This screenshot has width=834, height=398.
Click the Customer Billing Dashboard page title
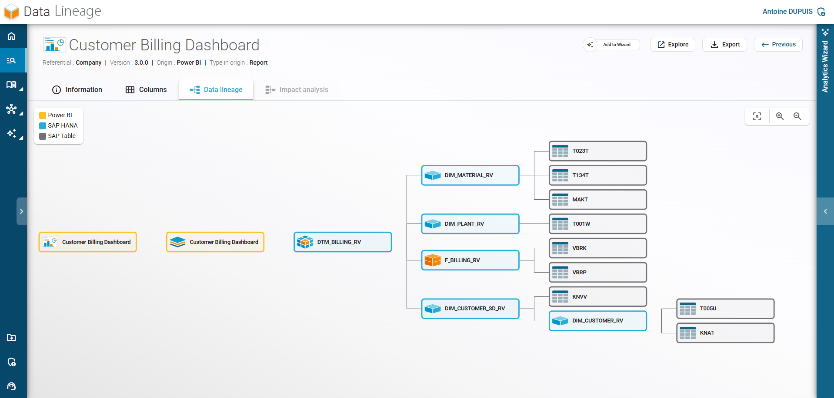click(x=164, y=45)
